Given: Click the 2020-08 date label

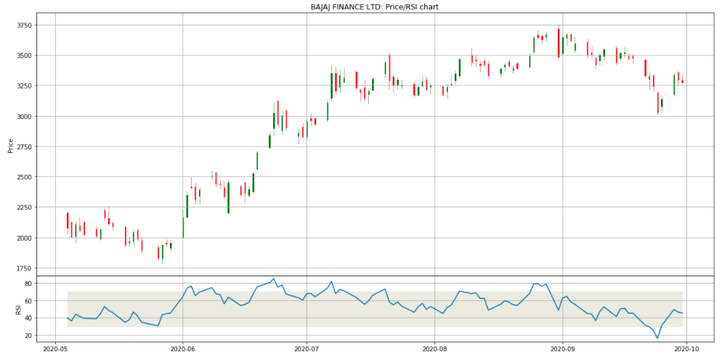Looking at the screenshot, I should point(434,350).
